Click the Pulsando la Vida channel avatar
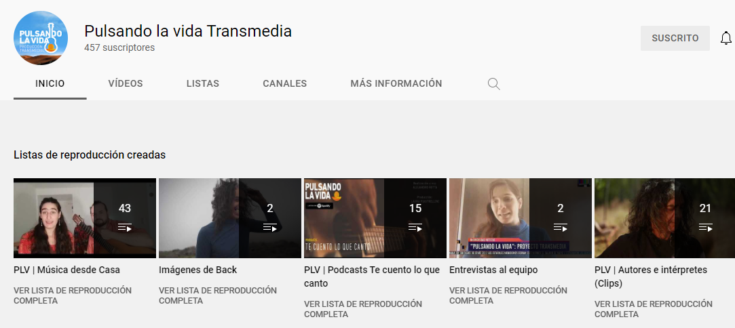This screenshot has width=735, height=328. pyautogui.click(x=41, y=38)
